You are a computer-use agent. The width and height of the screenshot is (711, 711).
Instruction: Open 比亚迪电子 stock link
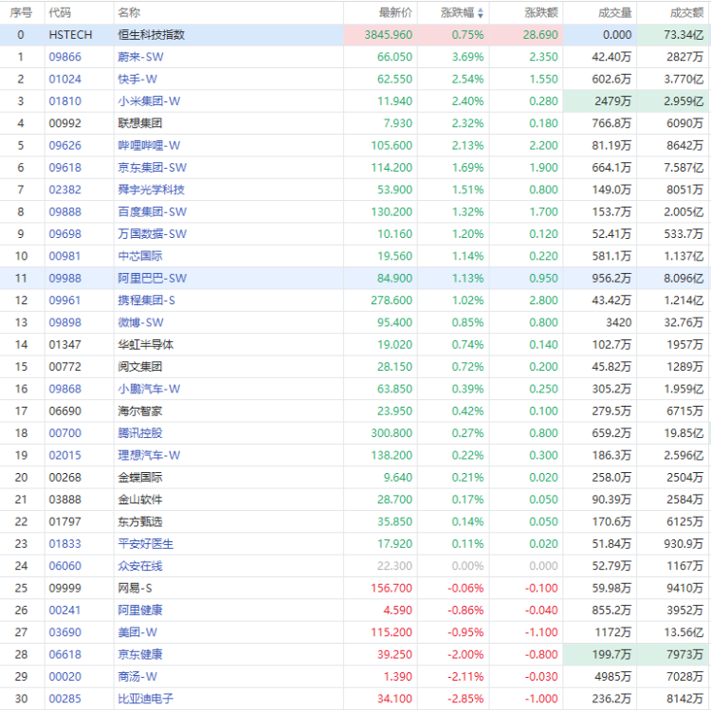tap(146, 699)
